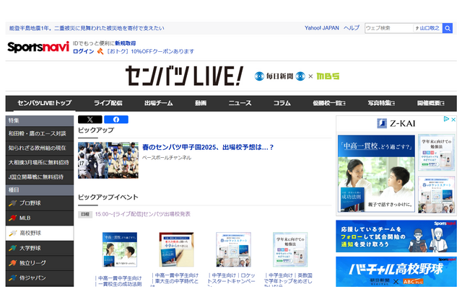462x307 pixels.
Task: Share the page via the X button
Action: click(90, 120)
